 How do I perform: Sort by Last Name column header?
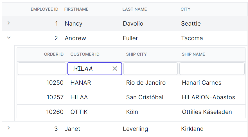135,9
